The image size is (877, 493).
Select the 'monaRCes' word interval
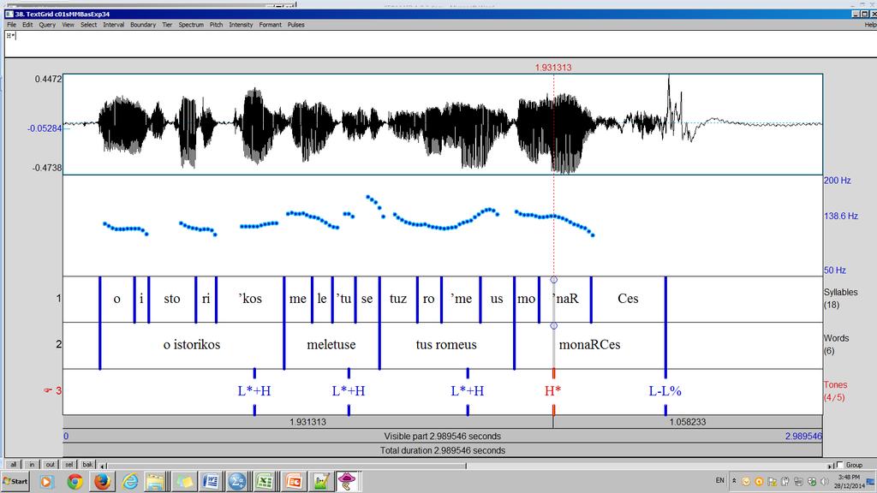pos(590,345)
